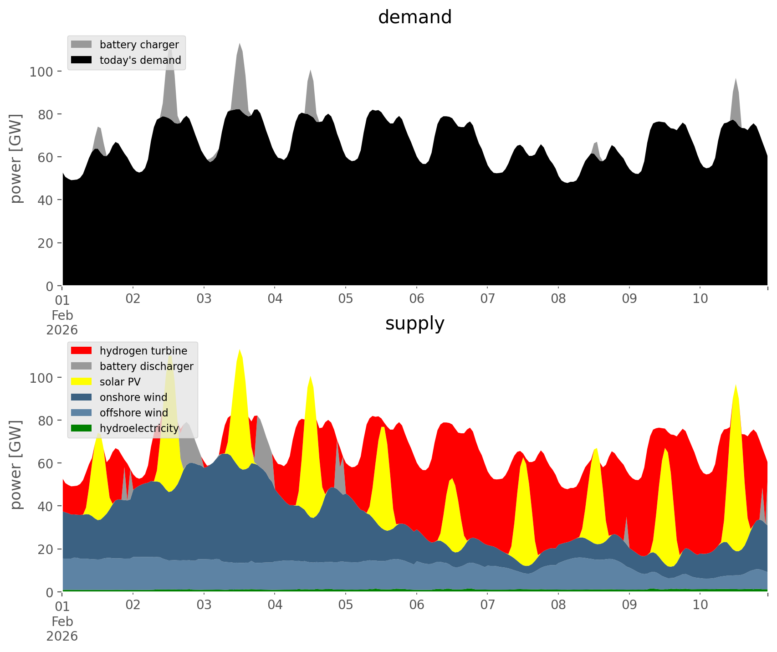Click the 'demand' chart title

(414, 17)
